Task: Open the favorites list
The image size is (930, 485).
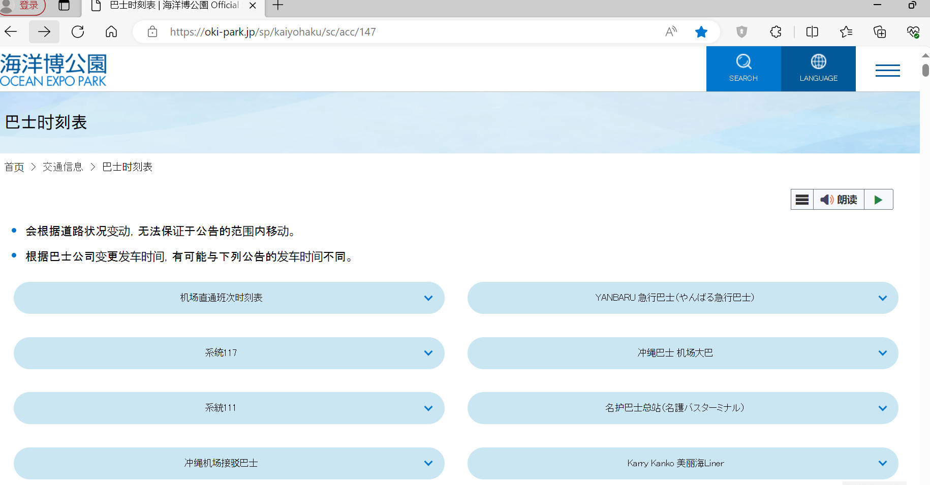Action: click(x=846, y=32)
